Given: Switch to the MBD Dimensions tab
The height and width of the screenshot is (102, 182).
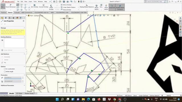Looking at the screenshot, I should point(27,12).
